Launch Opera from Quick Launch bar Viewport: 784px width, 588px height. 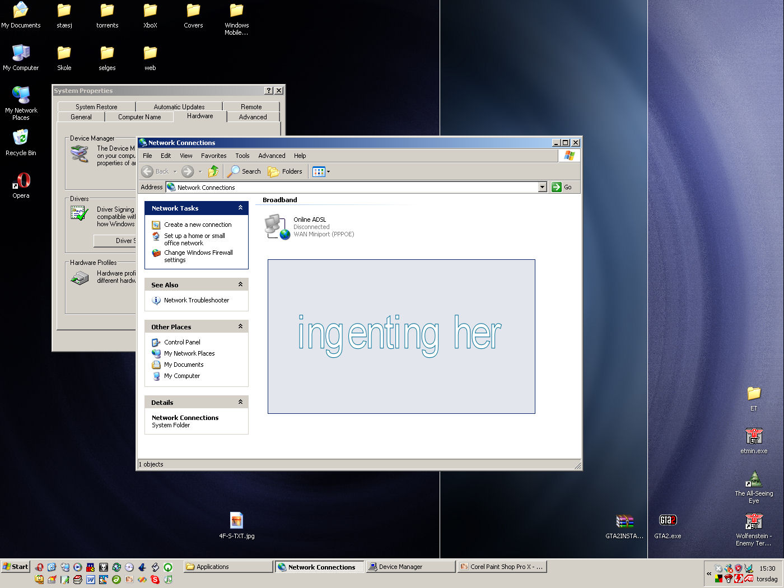point(39,567)
